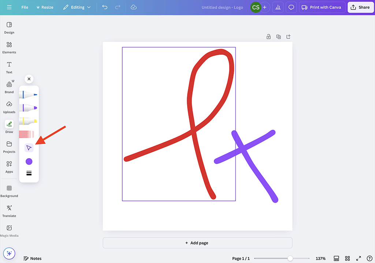The height and width of the screenshot is (263, 375).
Task: Open the Translate app
Action: [x=9, y=211]
